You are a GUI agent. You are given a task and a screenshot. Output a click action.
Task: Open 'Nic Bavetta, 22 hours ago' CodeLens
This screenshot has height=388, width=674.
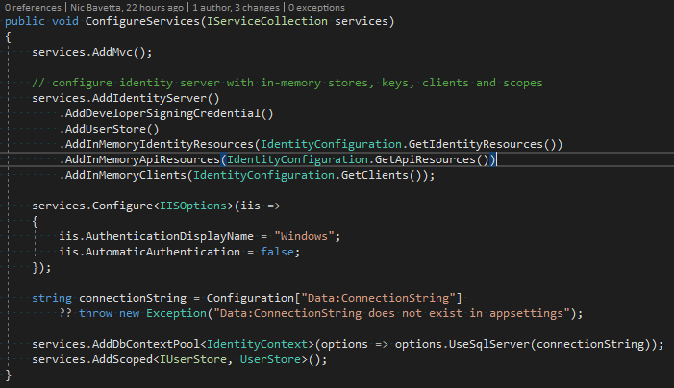(x=127, y=8)
